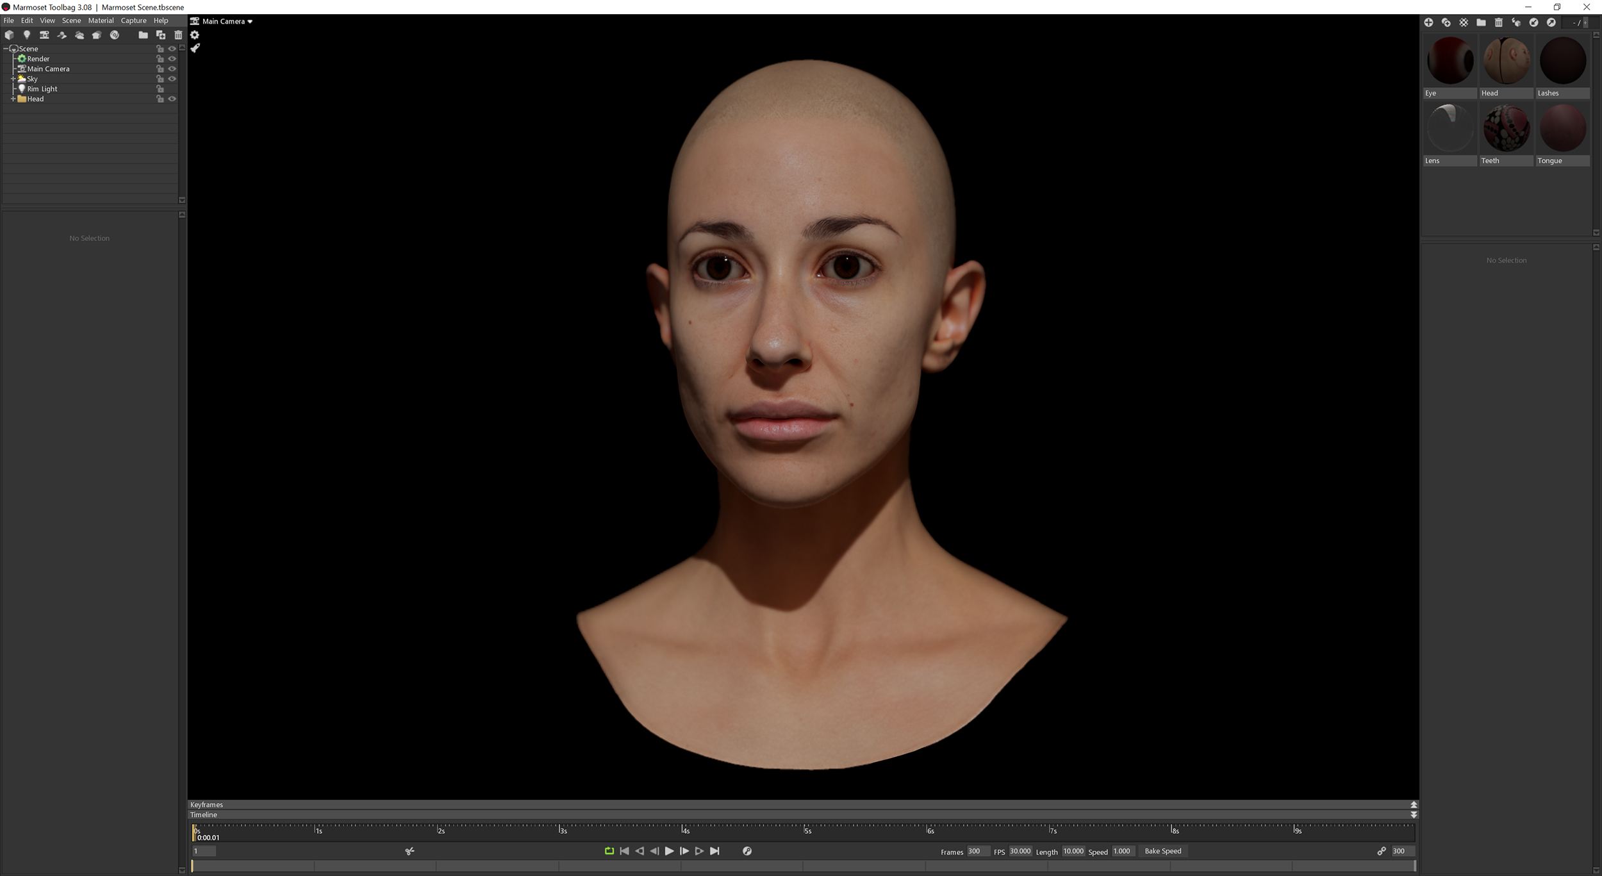The height and width of the screenshot is (876, 1602).
Task: Add a new camera from the toolbar
Action: point(45,35)
